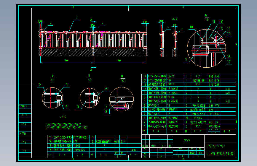This screenshot has height=166, width=257.
Task: Select callout number 10 on the enlarged detail
Action: coord(191,27)
